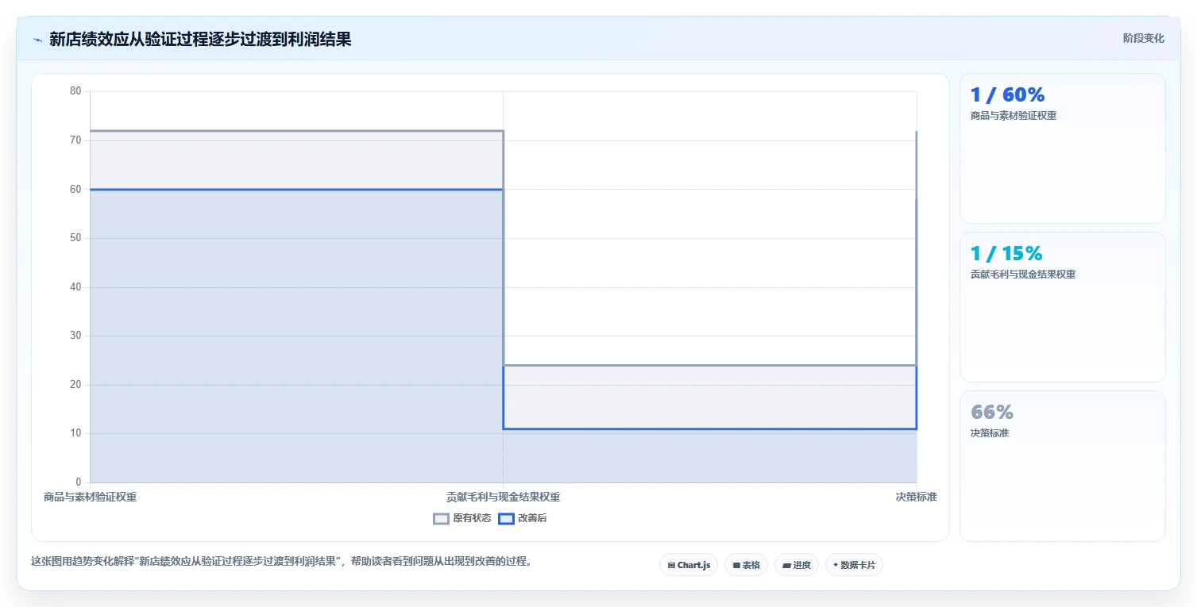Image resolution: width=1197 pixels, height=607 pixels.
Task: Select the 进度 tag
Action: [796, 565]
